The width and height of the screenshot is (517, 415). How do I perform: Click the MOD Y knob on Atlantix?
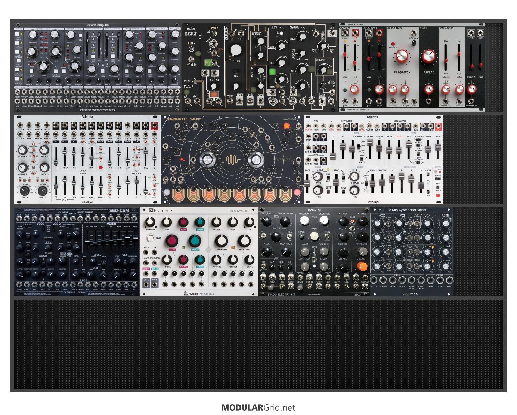coord(43,190)
